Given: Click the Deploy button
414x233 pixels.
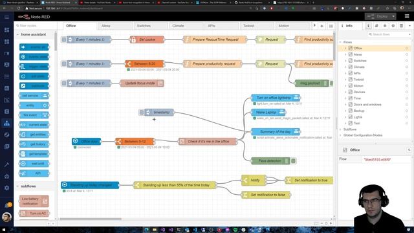Looking at the screenshot, I should click(x=378, y=16).
